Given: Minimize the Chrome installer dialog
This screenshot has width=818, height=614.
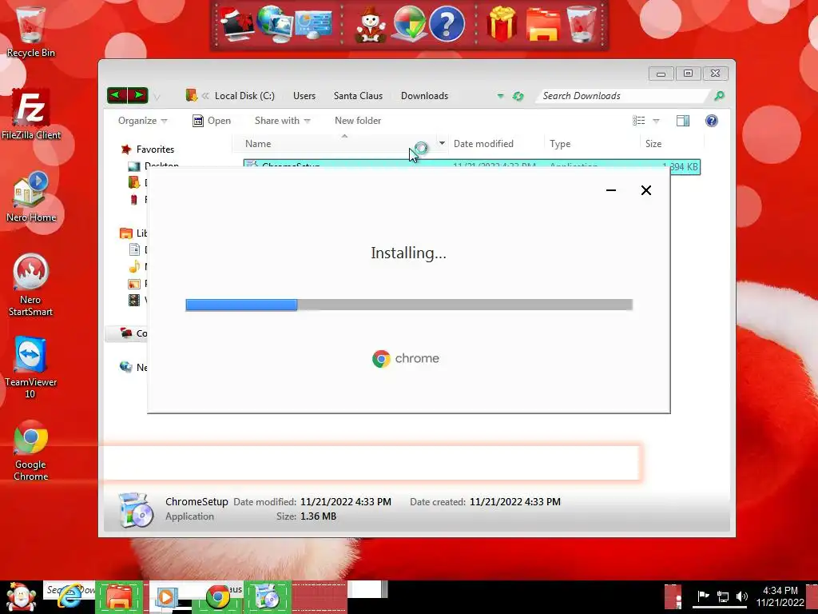Looking at the screenshot, I should 611,190.
